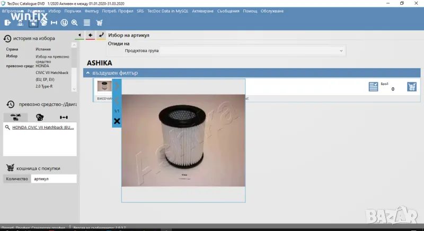
Task: Close the filter image preview with X
Action: pos(117,122)
